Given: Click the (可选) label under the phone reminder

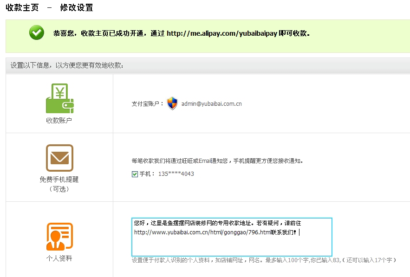Looking at the screenshot, I should tap(59, 189).
